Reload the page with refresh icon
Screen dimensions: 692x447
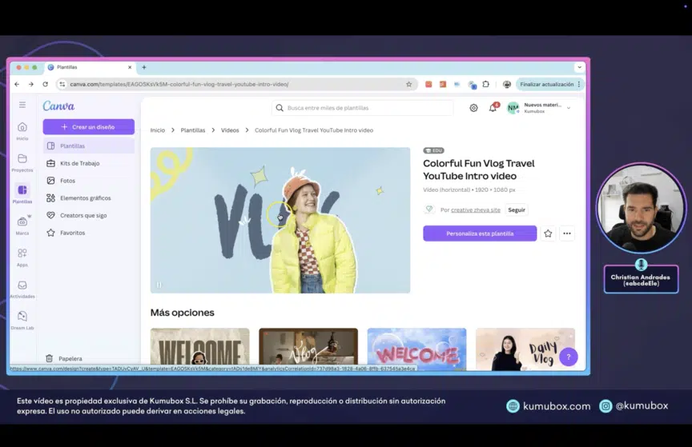click(45, 84)
